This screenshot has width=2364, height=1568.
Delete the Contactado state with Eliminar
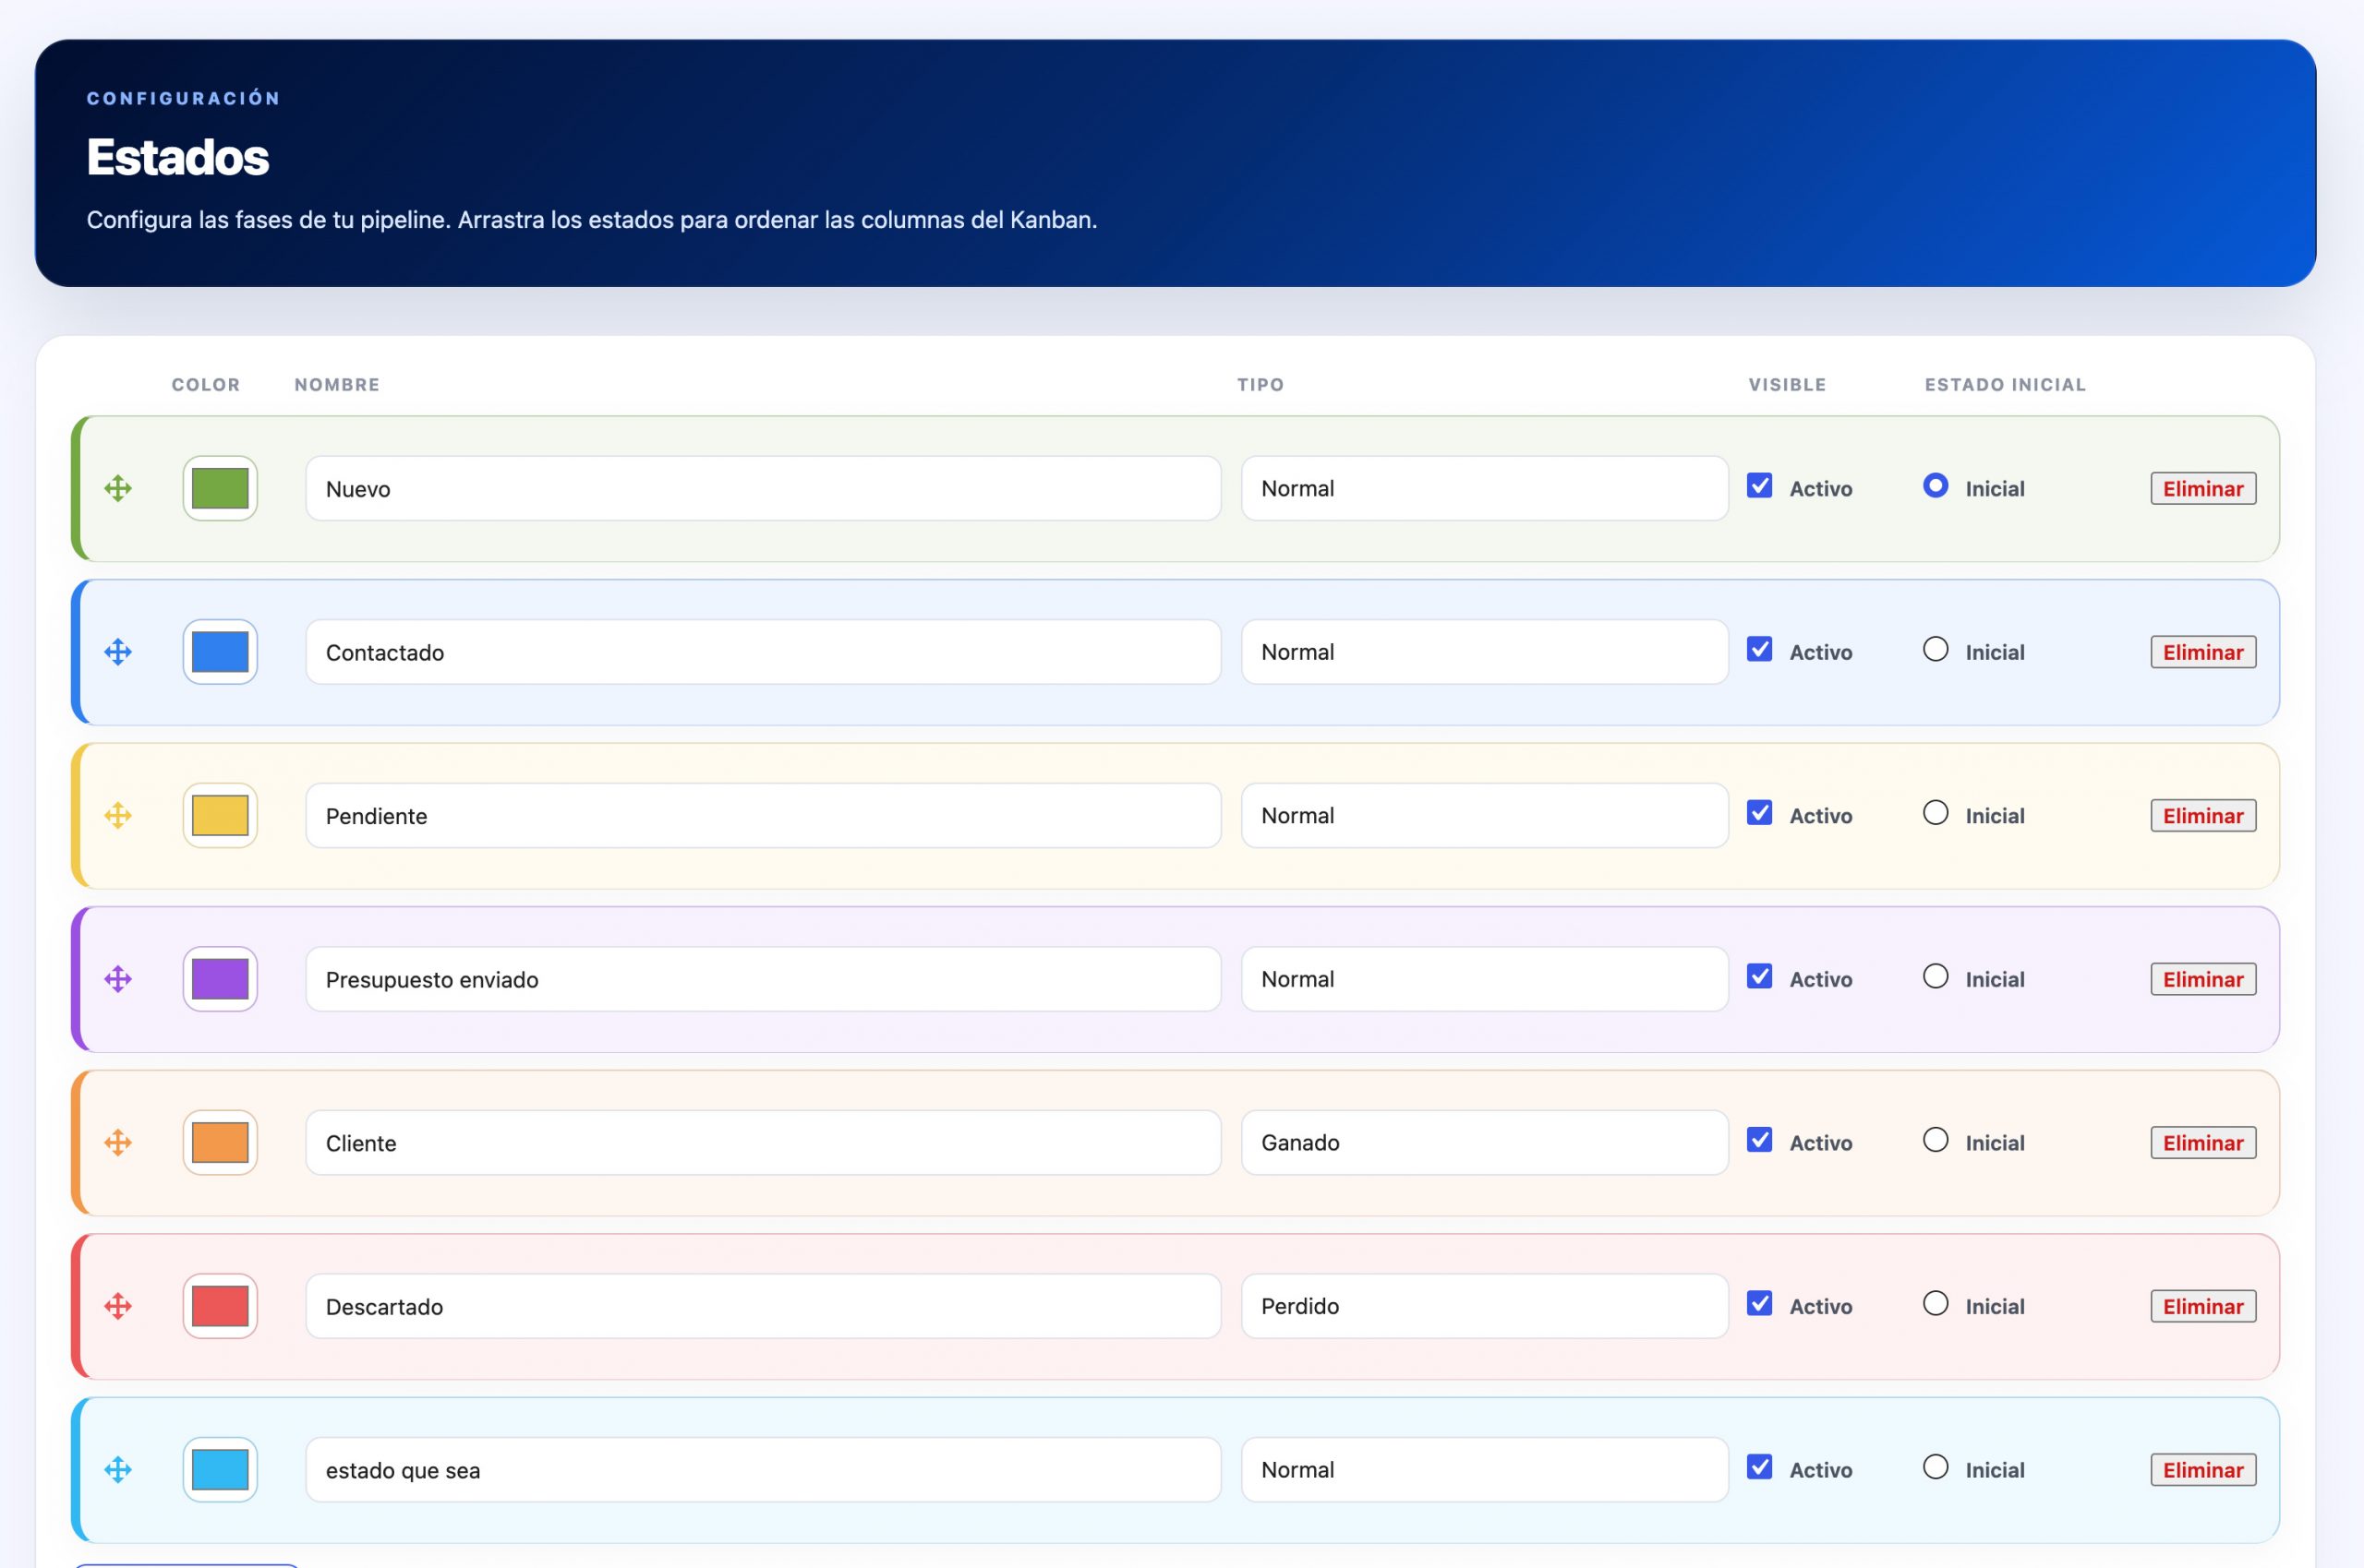[2203, 652]
